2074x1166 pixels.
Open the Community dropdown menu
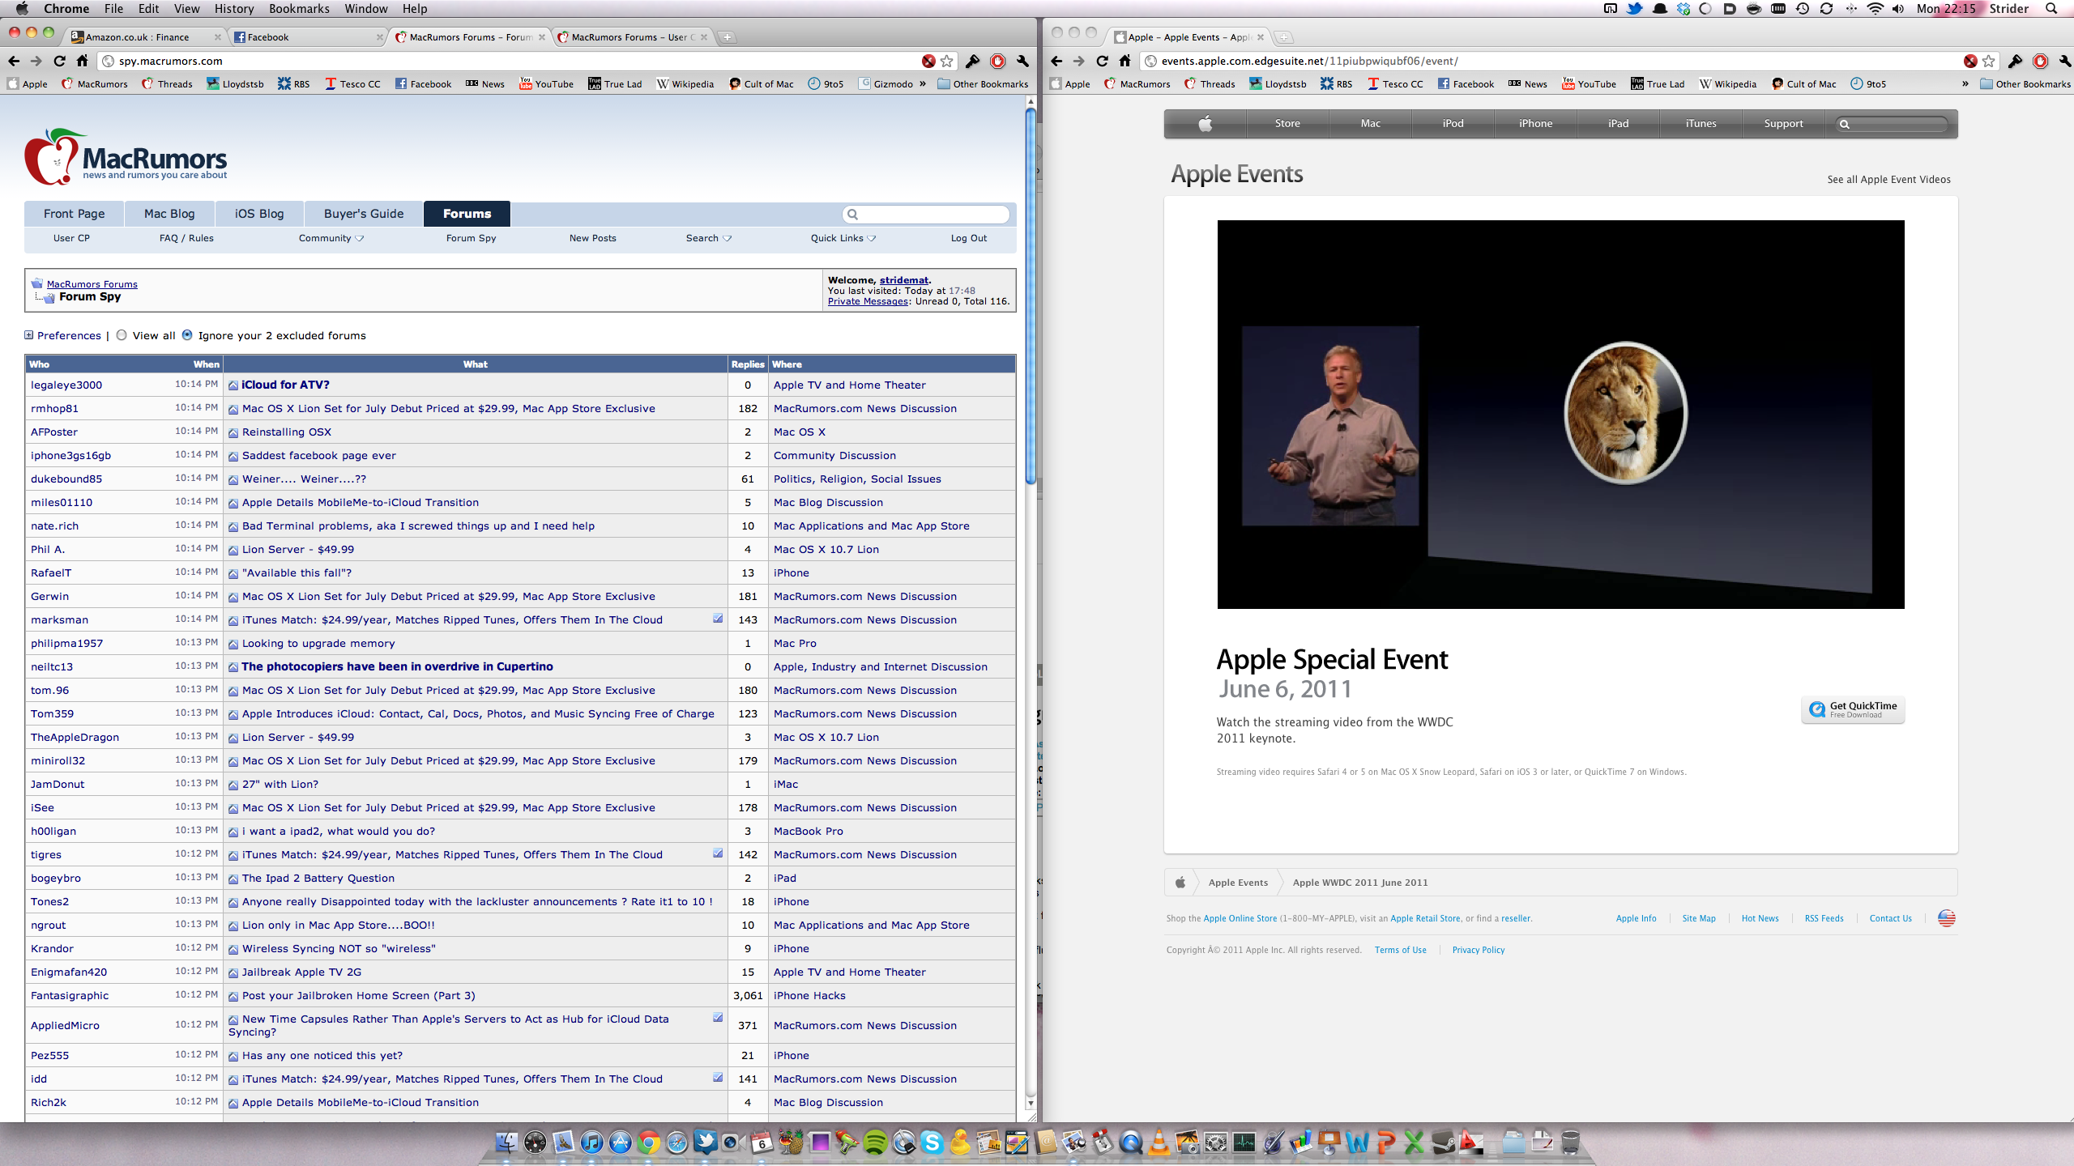pyautogui.click(x=331, y=238)
